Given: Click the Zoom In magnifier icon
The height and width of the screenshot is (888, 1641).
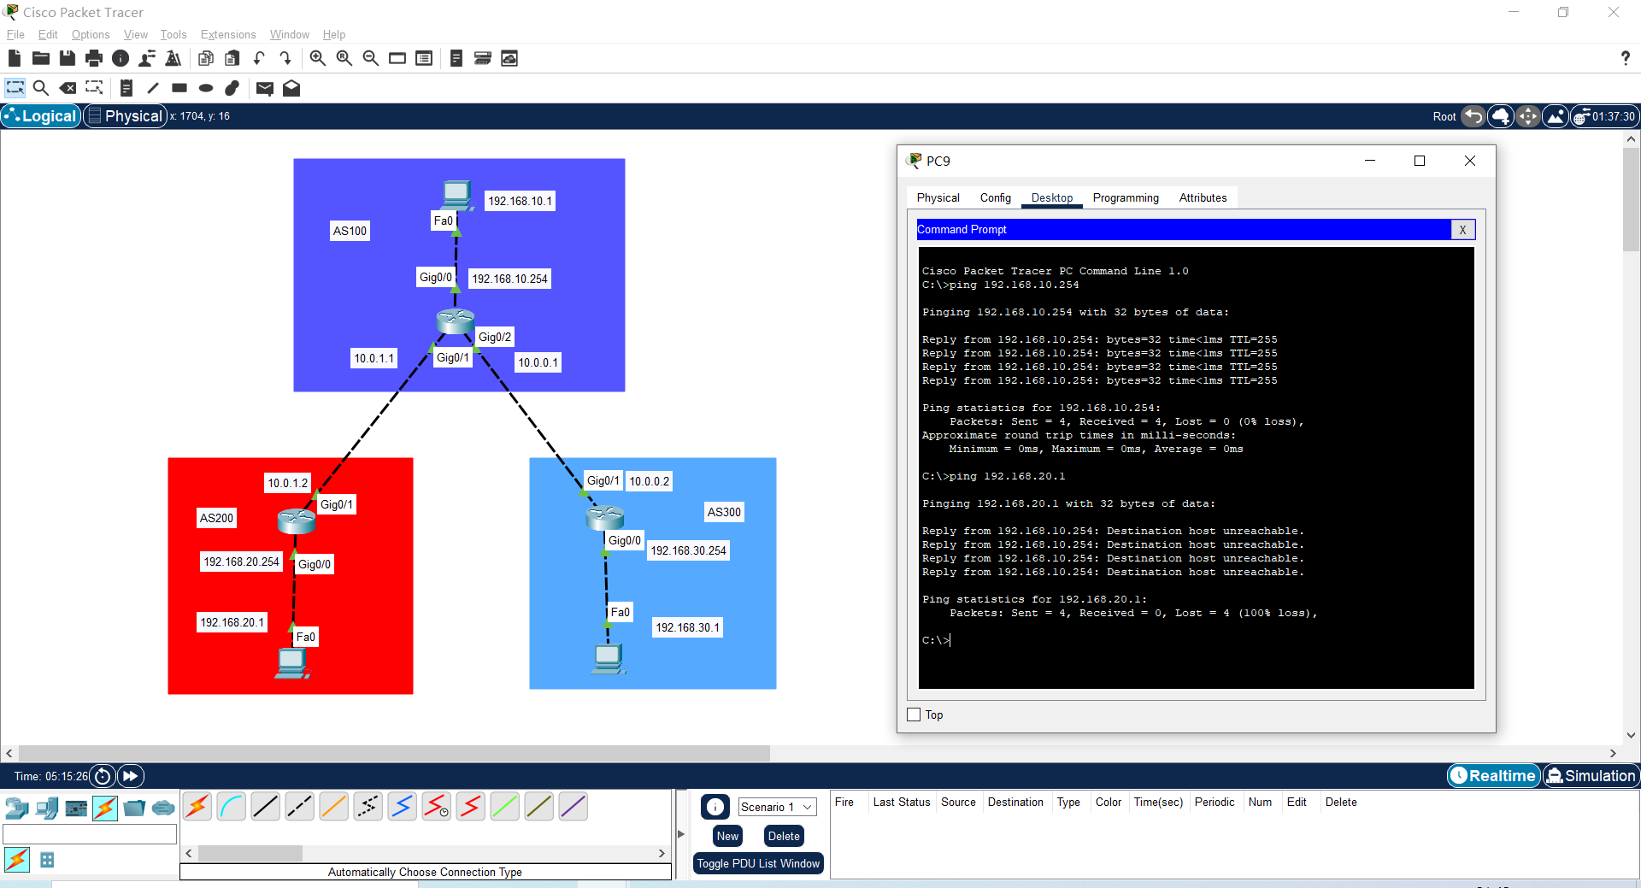Looking at the screenshot, I should click(317, 58).
